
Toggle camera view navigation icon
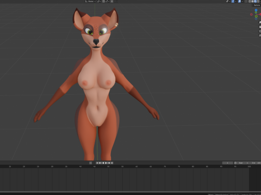[260, 31]
